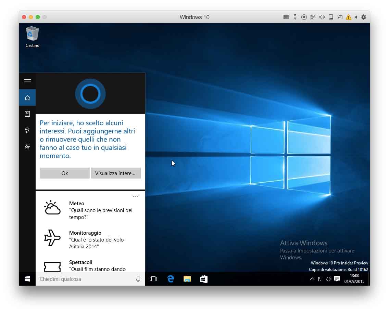Click the VM toolbar yellow warning icon

[x=349, y=17]
